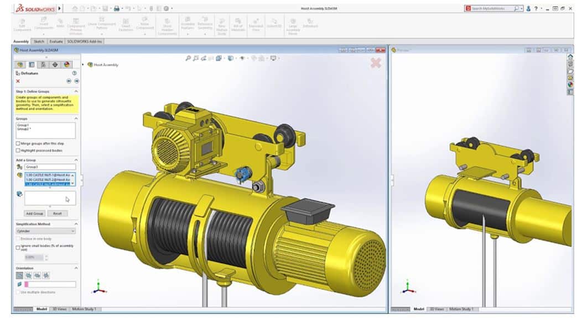Collapse the Orientation section chevron
This screenshot has height=320, width=582.
[76, 268]
